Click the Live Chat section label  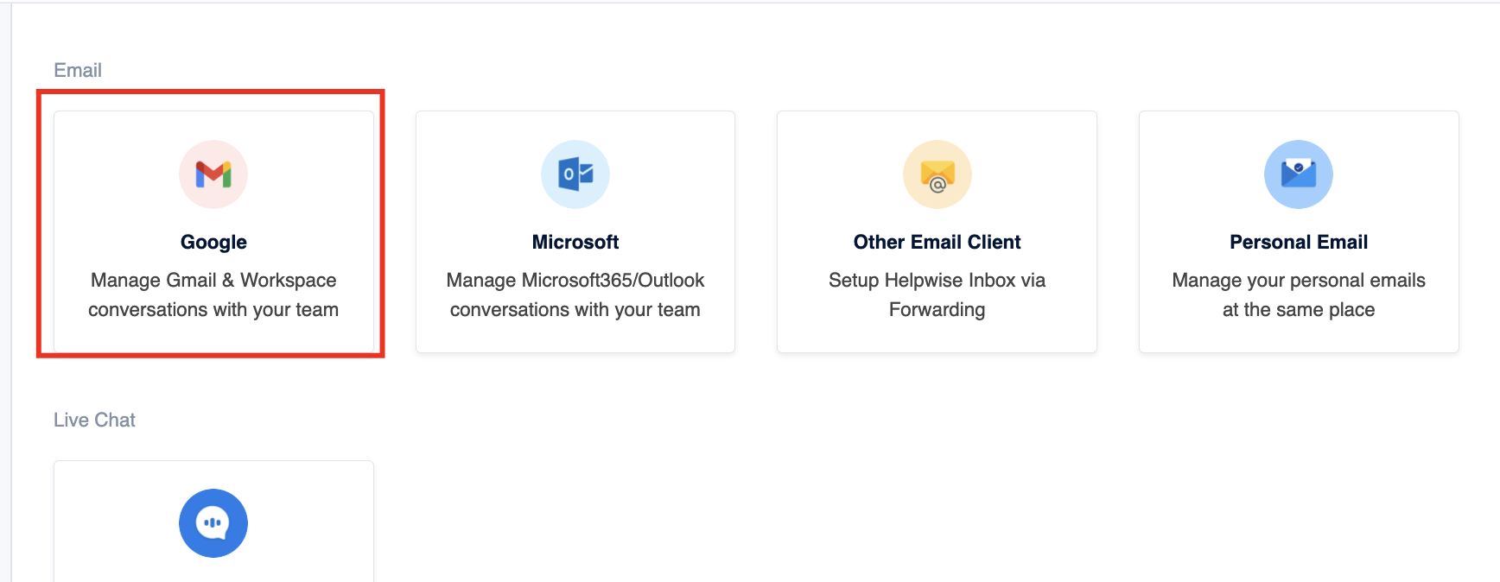94,421
